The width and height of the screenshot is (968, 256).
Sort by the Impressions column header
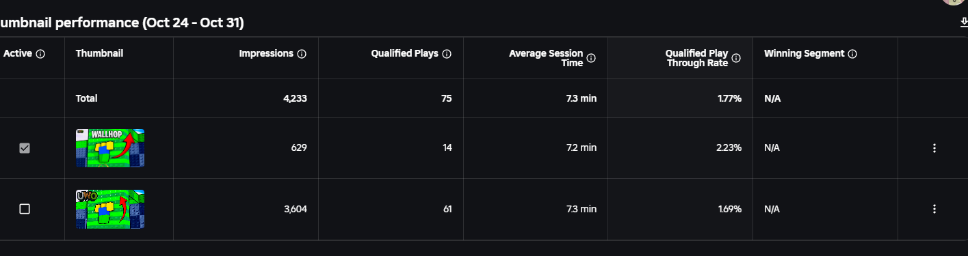(x=266, y=54)
